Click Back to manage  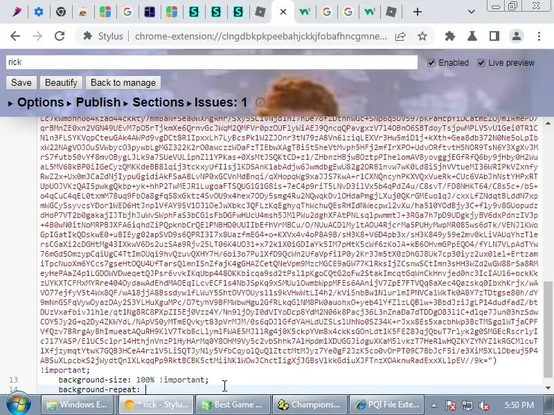click(x=123, y=82)
